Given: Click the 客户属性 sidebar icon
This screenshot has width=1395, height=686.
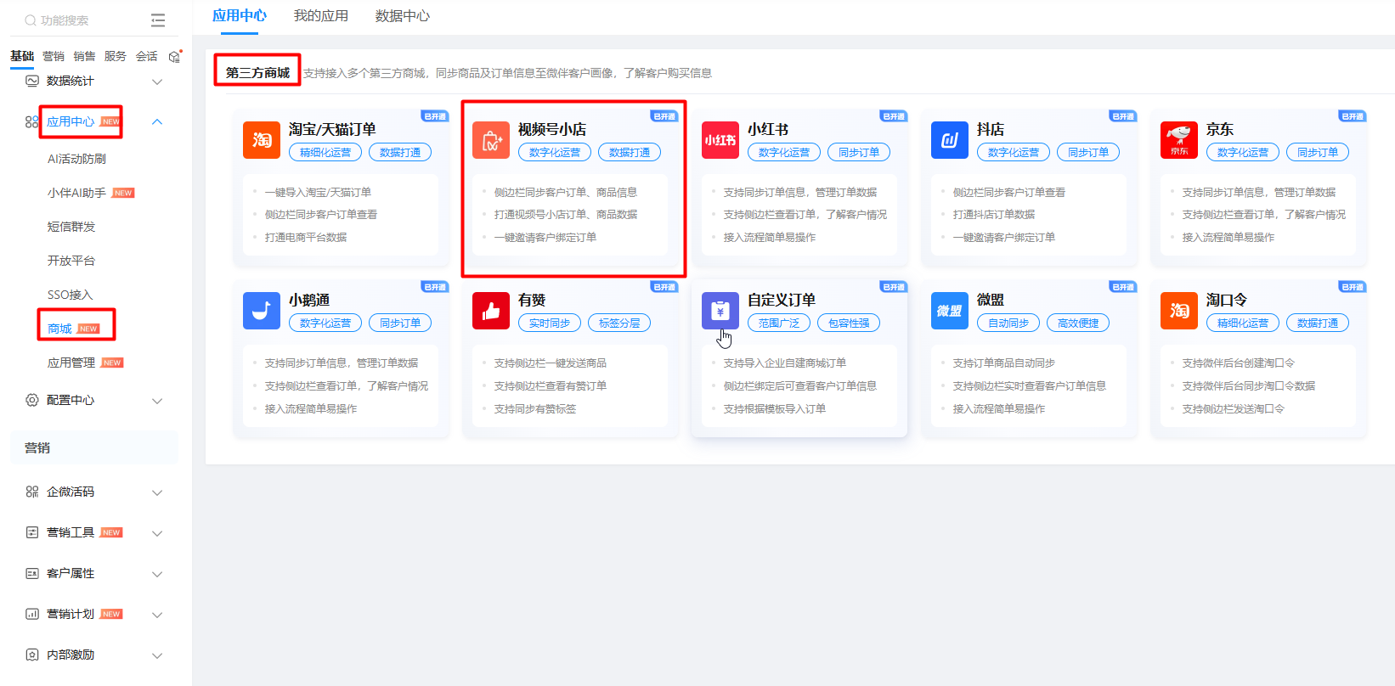Looking at the screenshot, I should point(32,573).
